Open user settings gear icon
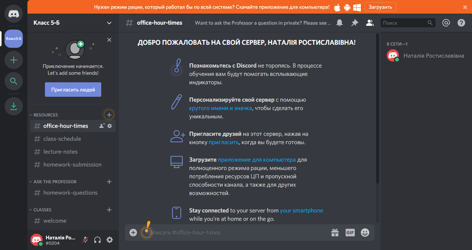472x250 pixels. click(110, 240)
